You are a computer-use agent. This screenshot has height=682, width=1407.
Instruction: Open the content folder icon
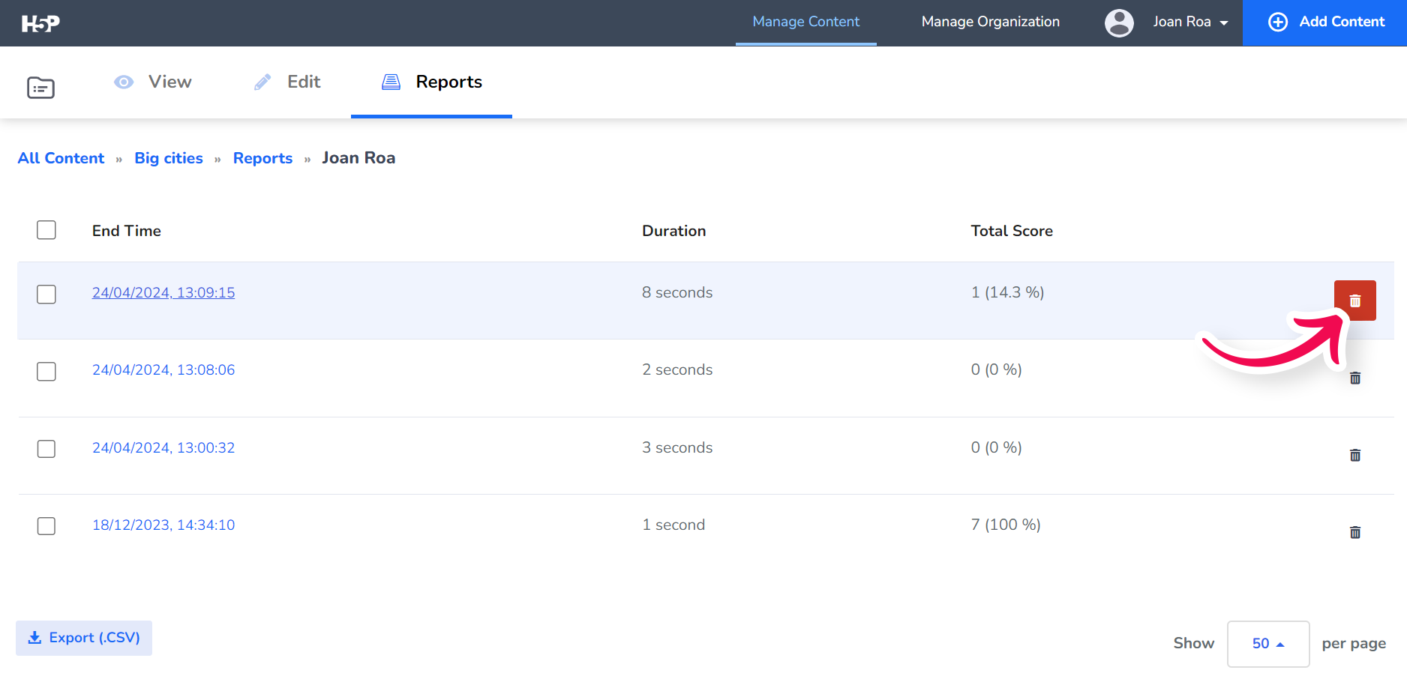click(40, 88)
